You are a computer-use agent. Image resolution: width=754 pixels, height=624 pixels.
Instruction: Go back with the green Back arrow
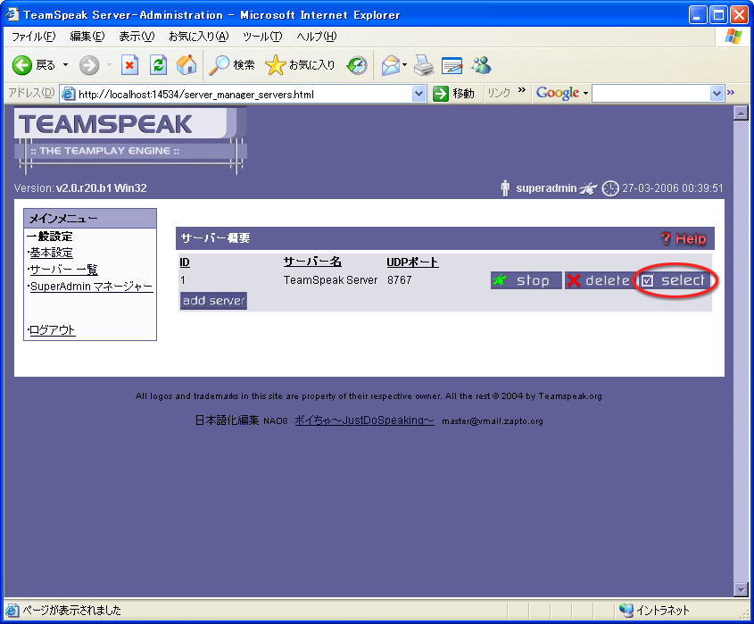(x=21, y=65)
